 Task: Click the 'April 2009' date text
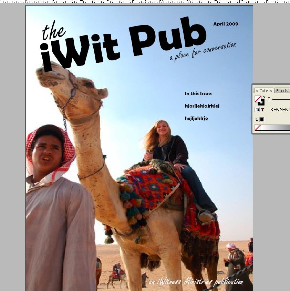click(226, 24)
